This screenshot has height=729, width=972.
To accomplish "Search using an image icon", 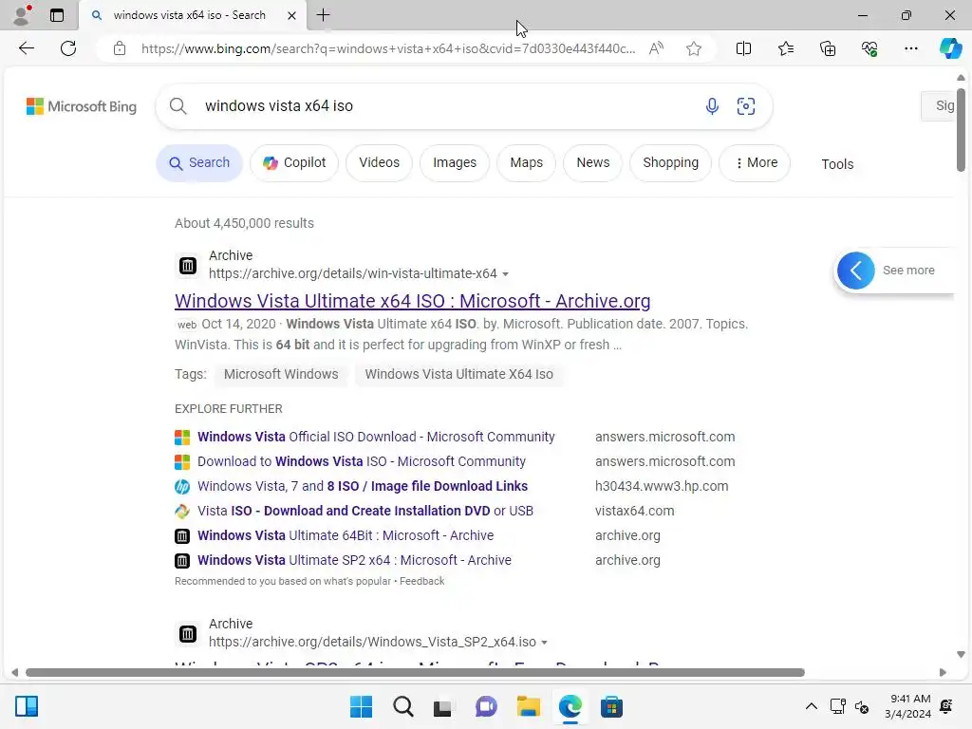I will (746, 106).
